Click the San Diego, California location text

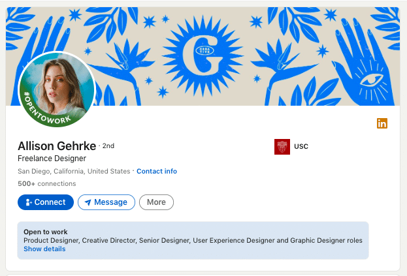click(74, 172)
